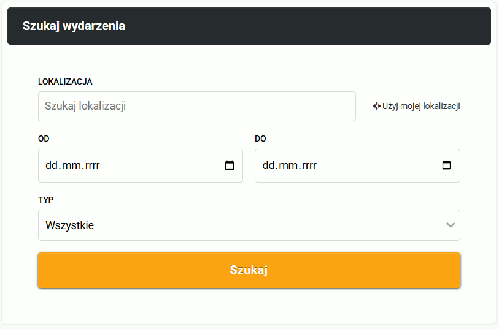
Task: Click the chevron arrow of TYP dropdown
Action: [x=451, y=225]
